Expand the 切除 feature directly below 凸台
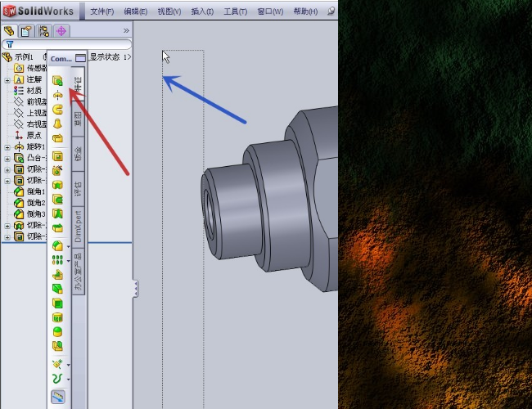 coord(7,170)
